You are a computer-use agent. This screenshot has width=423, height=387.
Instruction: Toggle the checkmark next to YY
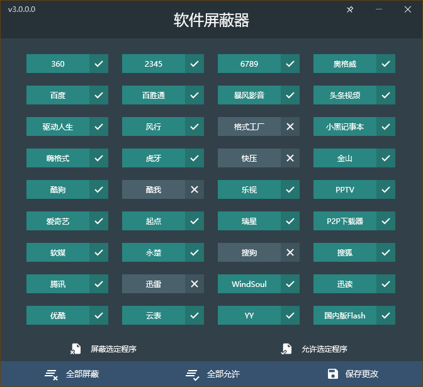click(290, 315)
